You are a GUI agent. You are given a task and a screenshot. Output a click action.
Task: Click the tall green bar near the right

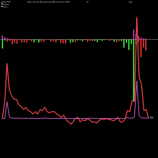click(x=134, y=70)
